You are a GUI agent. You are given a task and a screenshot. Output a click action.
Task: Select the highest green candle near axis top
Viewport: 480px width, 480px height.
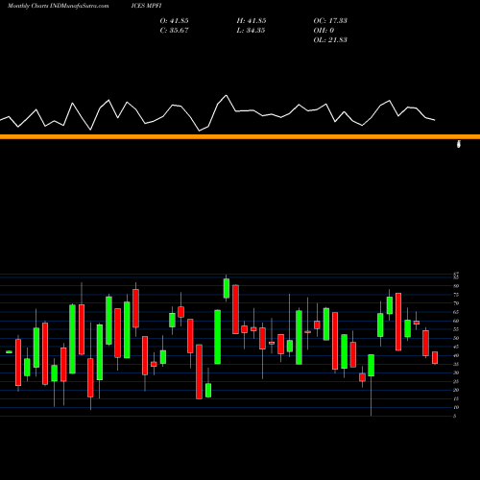pos(227,288)
